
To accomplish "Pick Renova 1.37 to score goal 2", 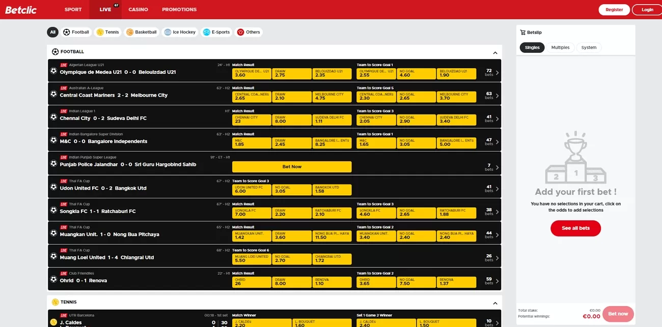I will pyautogui.click(x=456, y=282).
